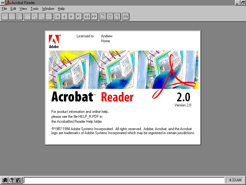Click the Acrobat Reader splash screen
246x185 pixels.
click(123, 88)
